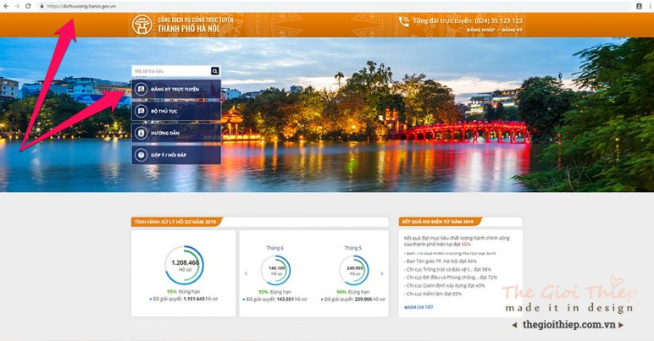Open the Đăng nhập login link

tap(480, 30)
